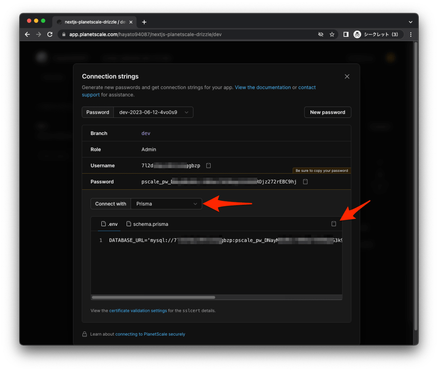Image resolution: width=438 pixels, height=371 pixels.
Task: Expand the tab search chevron
Action: coord(411,22)
